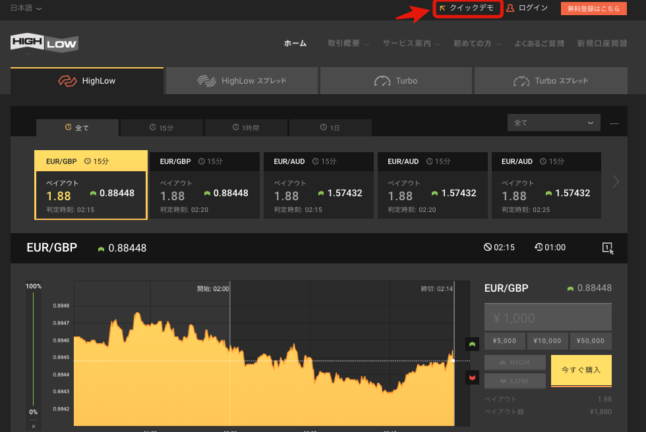Click the HighLow スプレッド stripes icon
Image resolution: width=646 pixels, height=432 pixels.
point(206,80)
